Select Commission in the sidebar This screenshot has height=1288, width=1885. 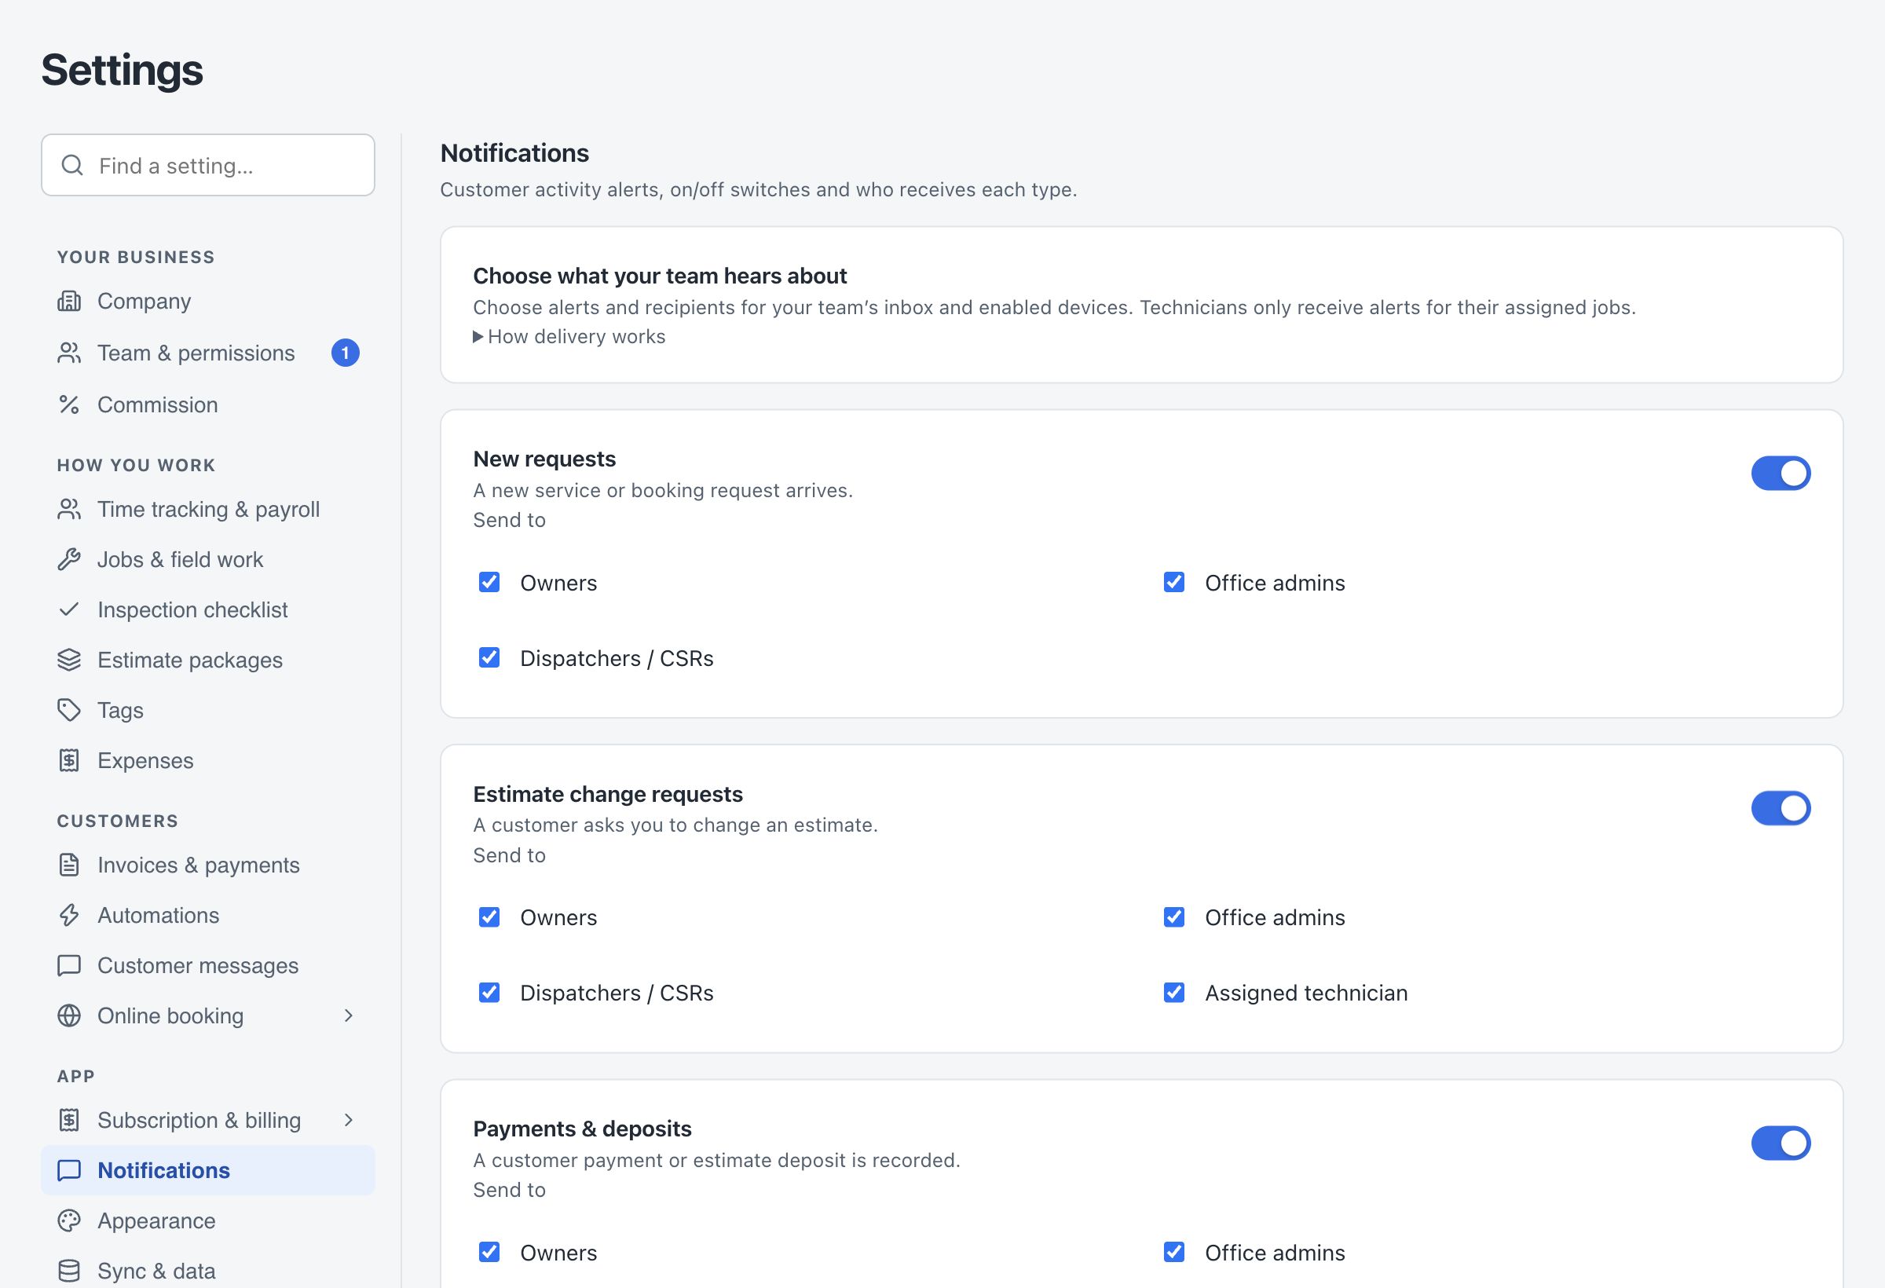tap(207, 404)
